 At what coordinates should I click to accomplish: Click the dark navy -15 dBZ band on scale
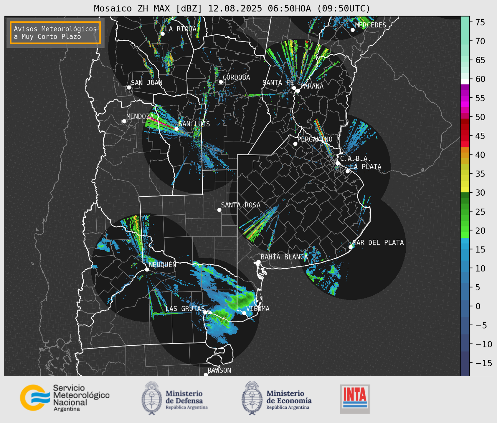(x=465, y=363)
